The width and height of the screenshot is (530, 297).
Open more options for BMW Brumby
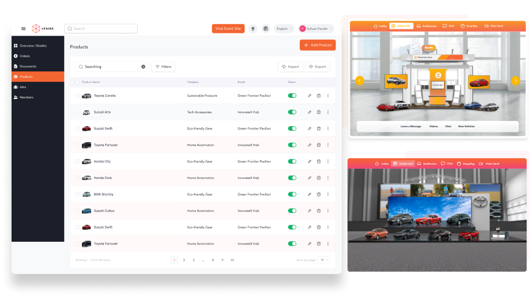coord(328,195)
